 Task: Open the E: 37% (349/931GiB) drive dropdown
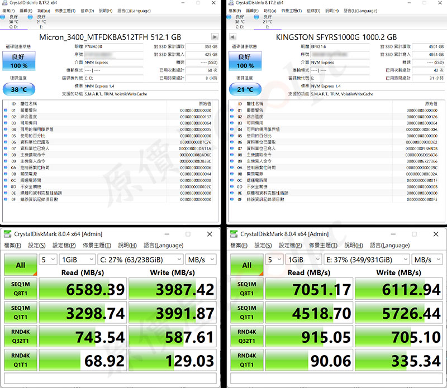tap(367, 260)
